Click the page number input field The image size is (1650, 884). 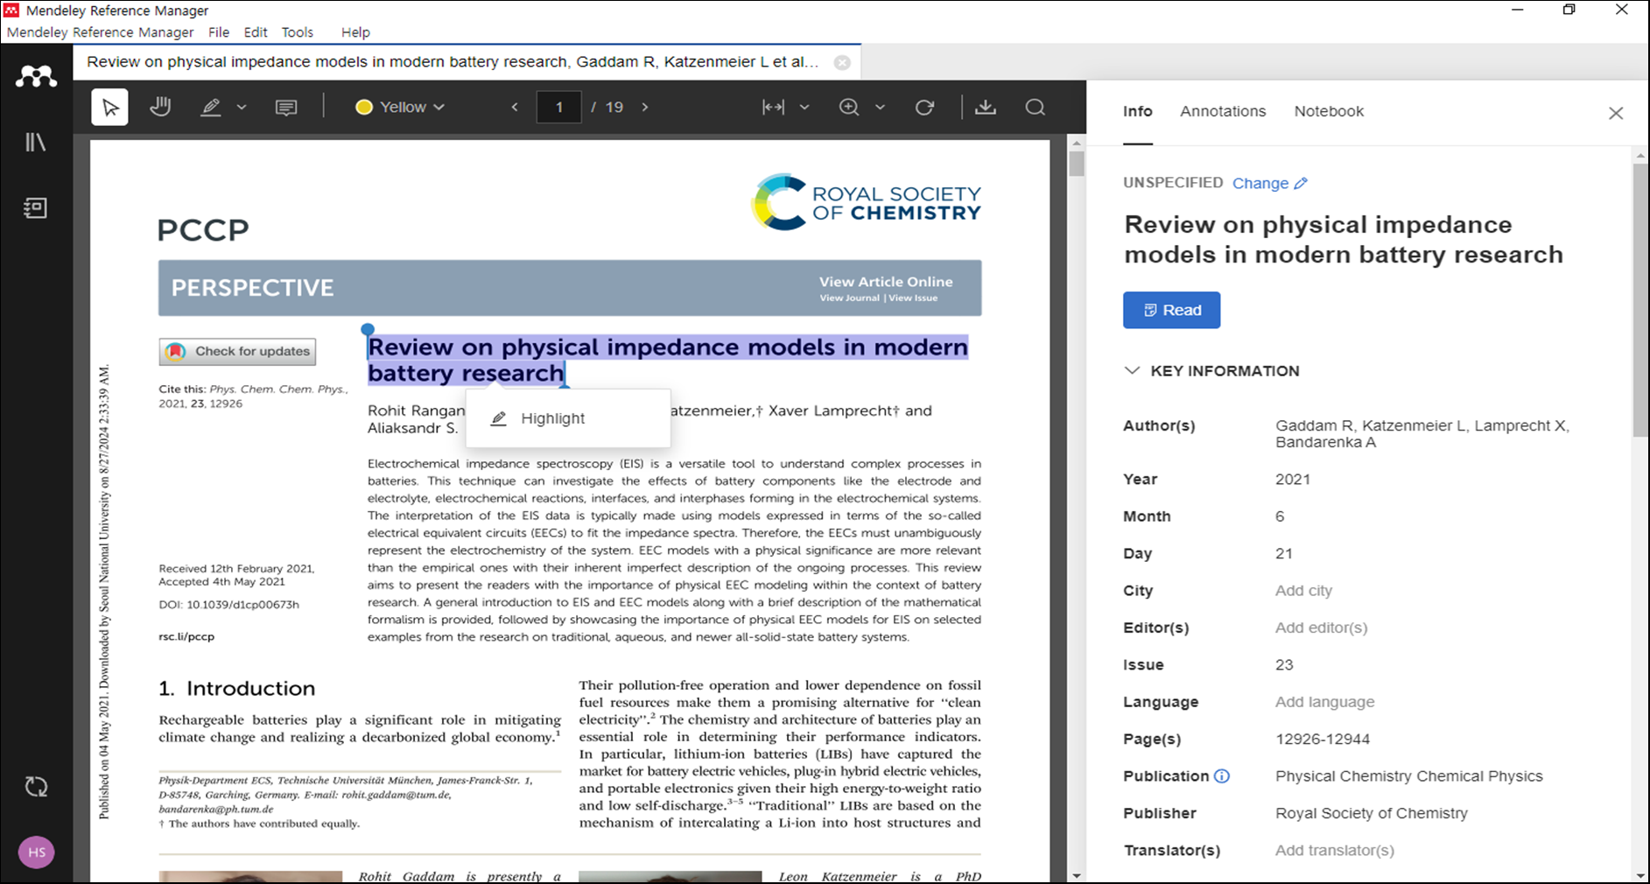[558, 107]
